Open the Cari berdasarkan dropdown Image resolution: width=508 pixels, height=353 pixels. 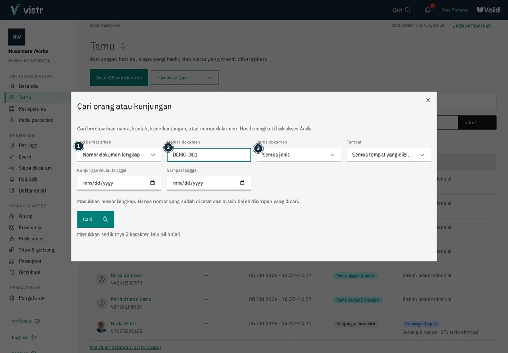[119, 155]
